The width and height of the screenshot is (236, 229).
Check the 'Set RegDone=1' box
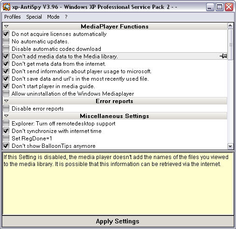point(6,138)
